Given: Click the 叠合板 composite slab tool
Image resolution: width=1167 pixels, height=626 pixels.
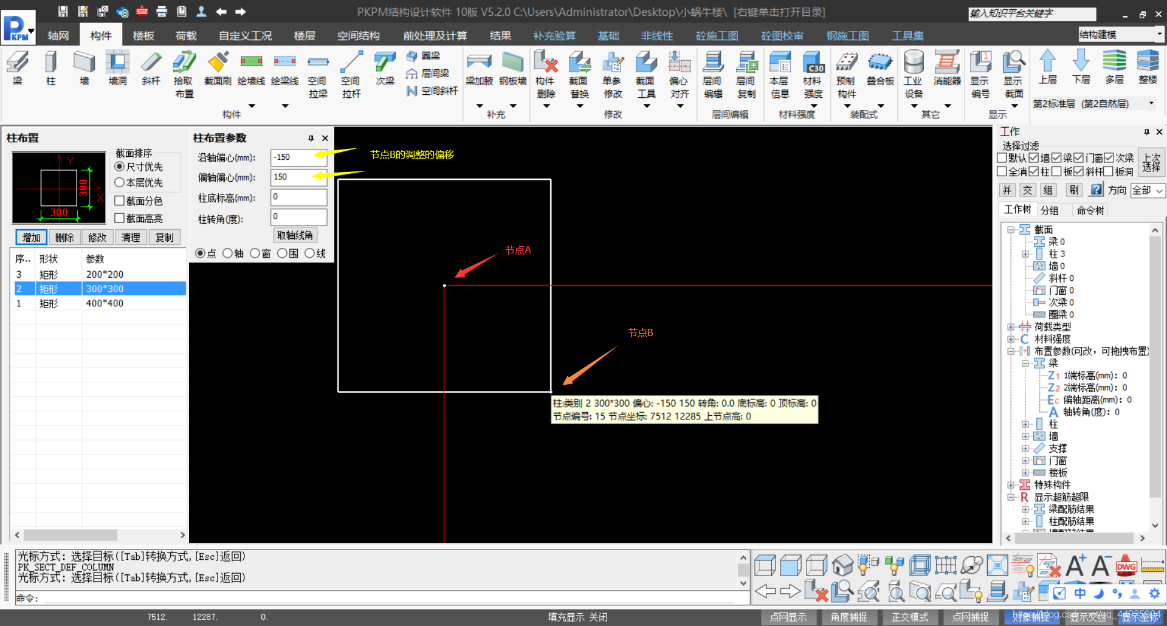Looking at the screenshot, I should coord(880,68).
